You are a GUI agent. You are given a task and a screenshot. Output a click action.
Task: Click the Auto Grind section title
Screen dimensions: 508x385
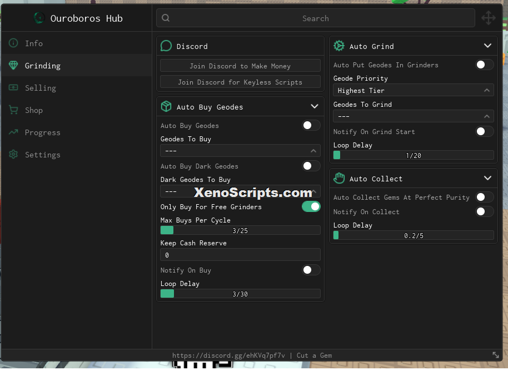tap(372, 46)
